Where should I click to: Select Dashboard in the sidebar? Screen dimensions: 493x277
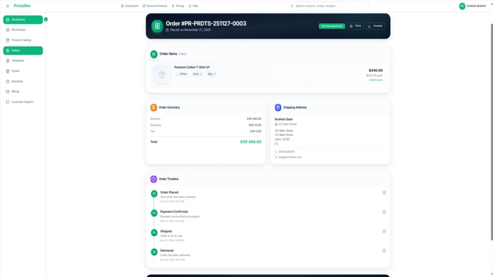(23, 20)
